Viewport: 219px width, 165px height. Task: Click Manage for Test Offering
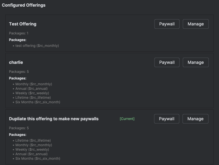(196, 24)
